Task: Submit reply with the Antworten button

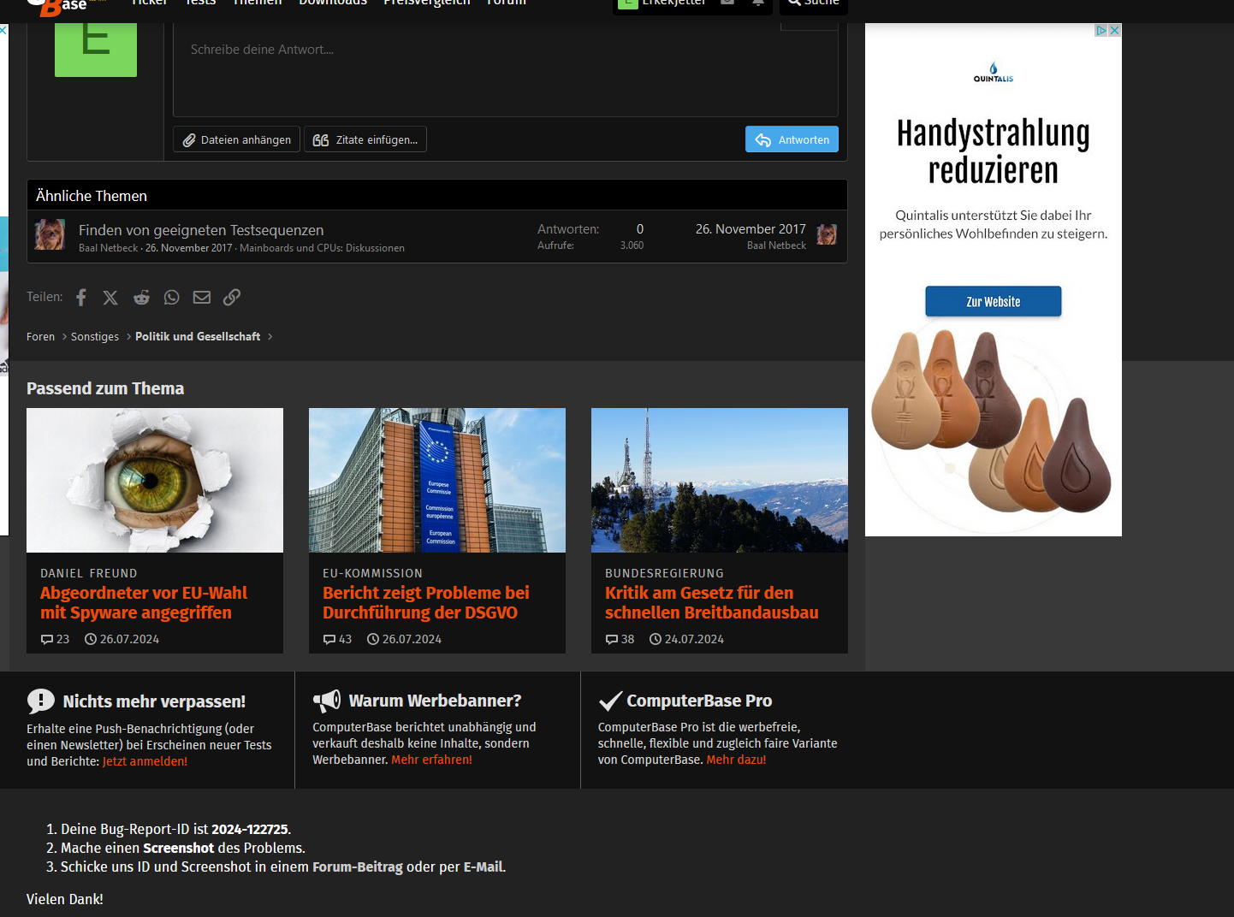Action: click(792, 139)
